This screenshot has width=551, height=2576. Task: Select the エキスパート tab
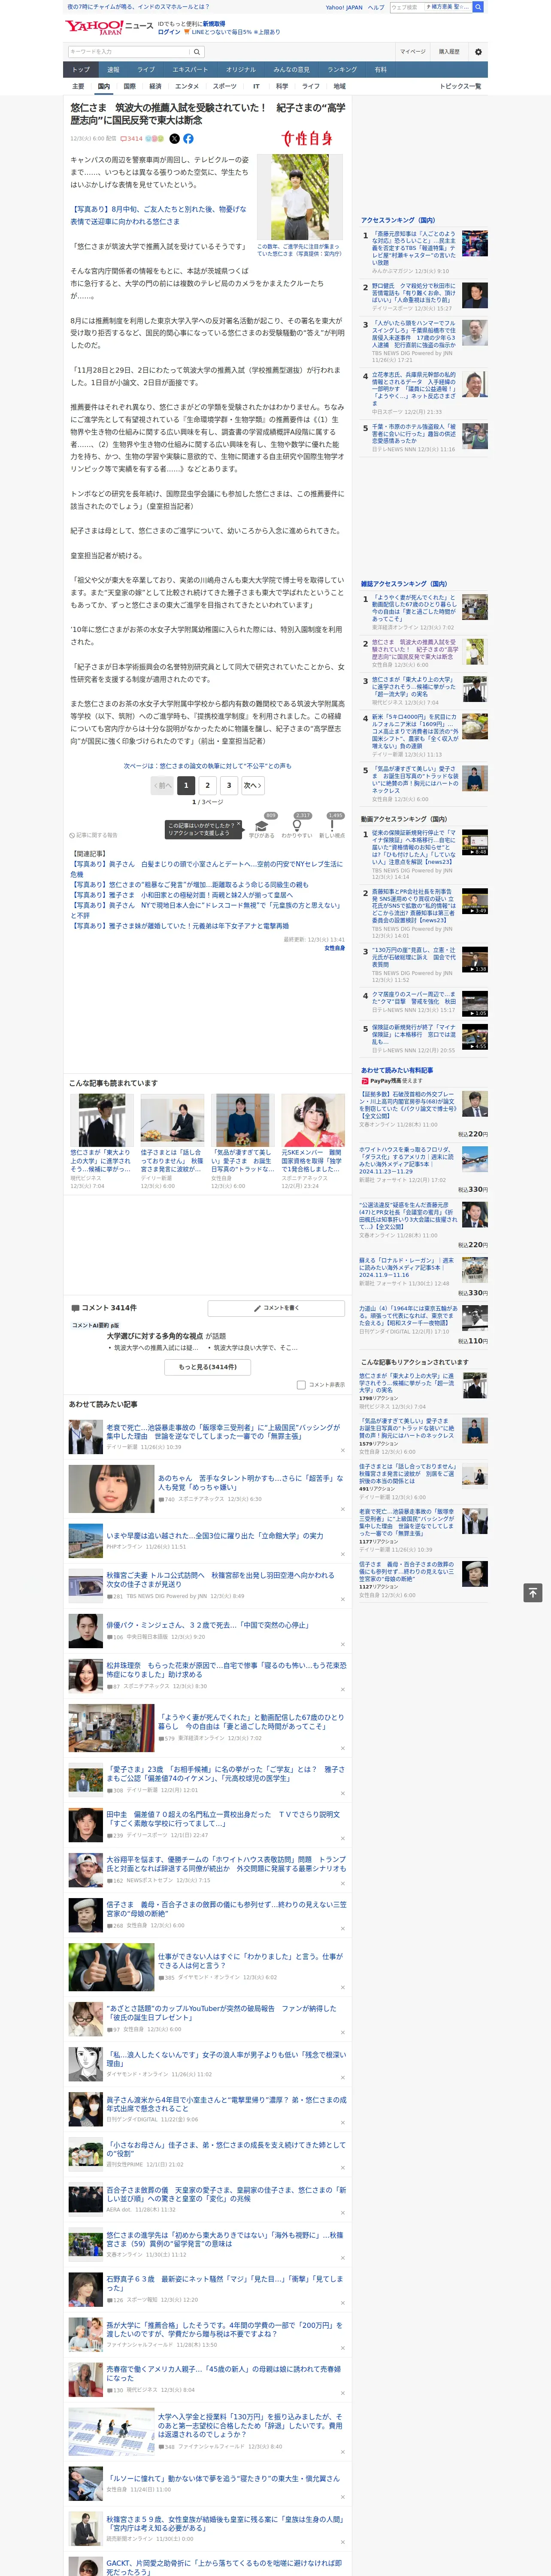[x=190, y=70]
